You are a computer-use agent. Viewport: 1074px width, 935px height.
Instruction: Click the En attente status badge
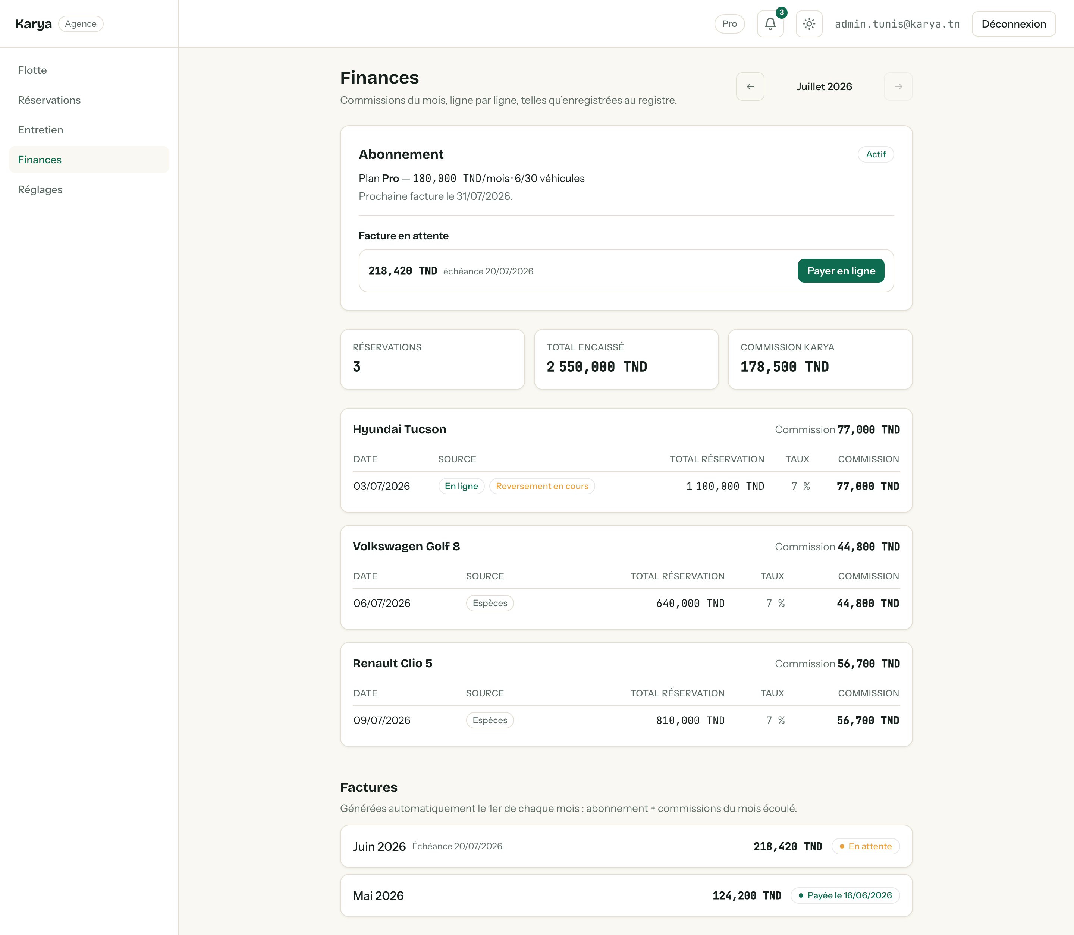click(865, 846)
